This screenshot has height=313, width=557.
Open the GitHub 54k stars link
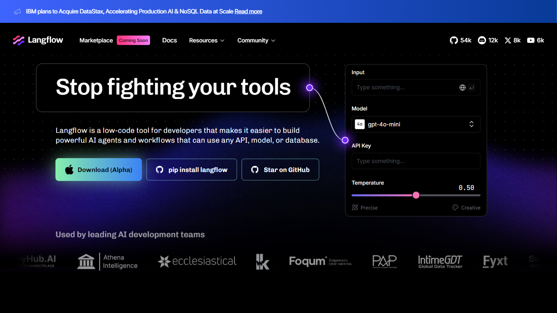point(461,40)
